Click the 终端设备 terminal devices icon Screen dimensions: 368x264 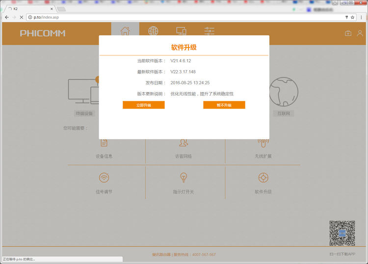(82, 93)
